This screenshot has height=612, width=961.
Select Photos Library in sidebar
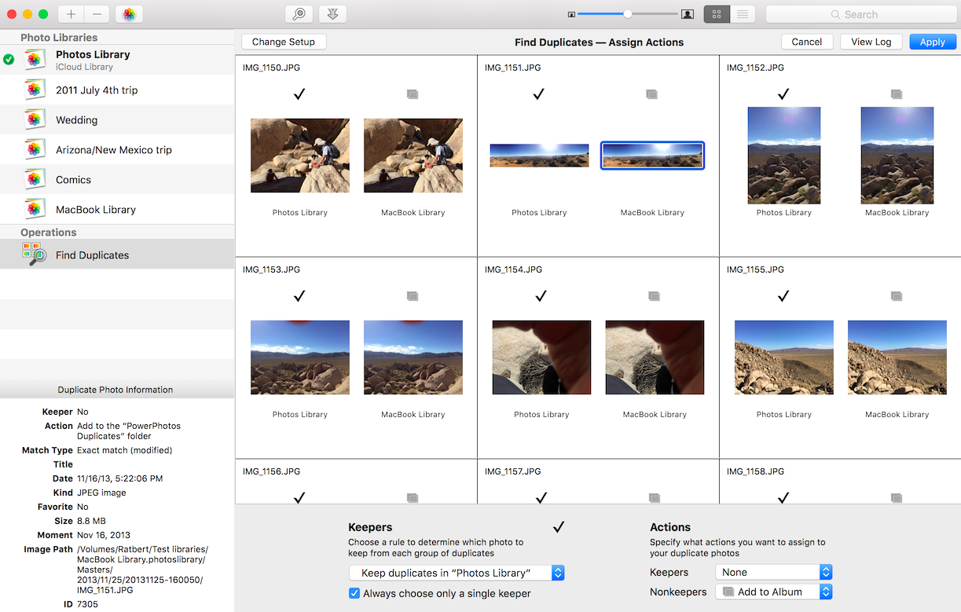[117, 60]
